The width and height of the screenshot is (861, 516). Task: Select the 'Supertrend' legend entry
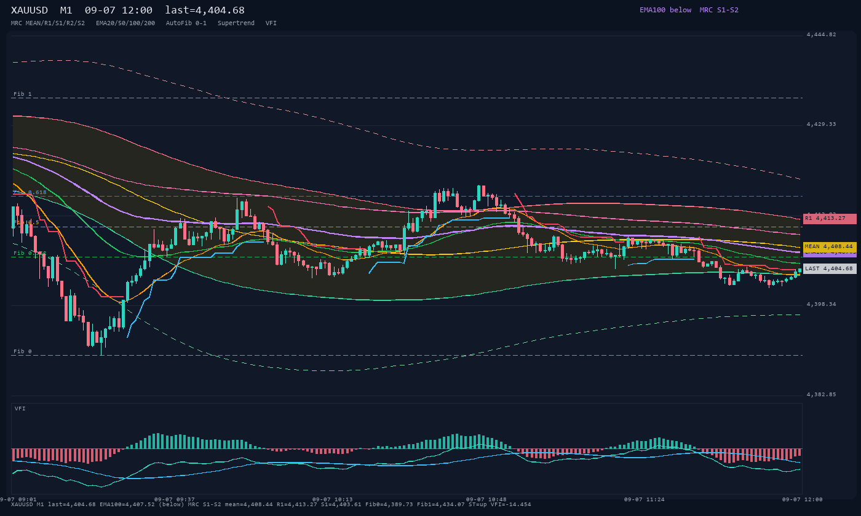coord(236,23)
